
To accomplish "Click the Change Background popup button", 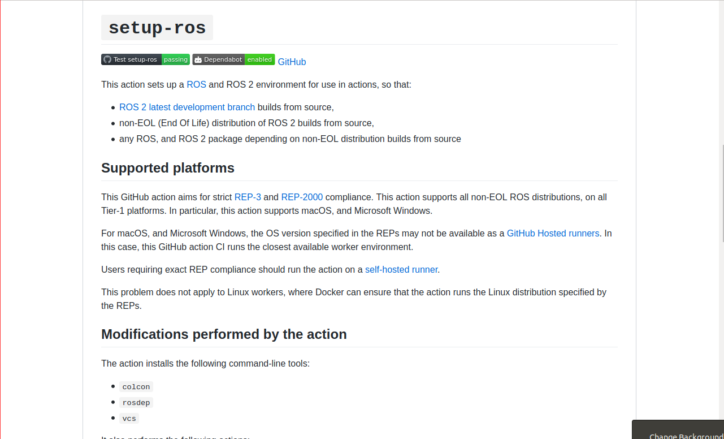I will (x=678, y=430).
